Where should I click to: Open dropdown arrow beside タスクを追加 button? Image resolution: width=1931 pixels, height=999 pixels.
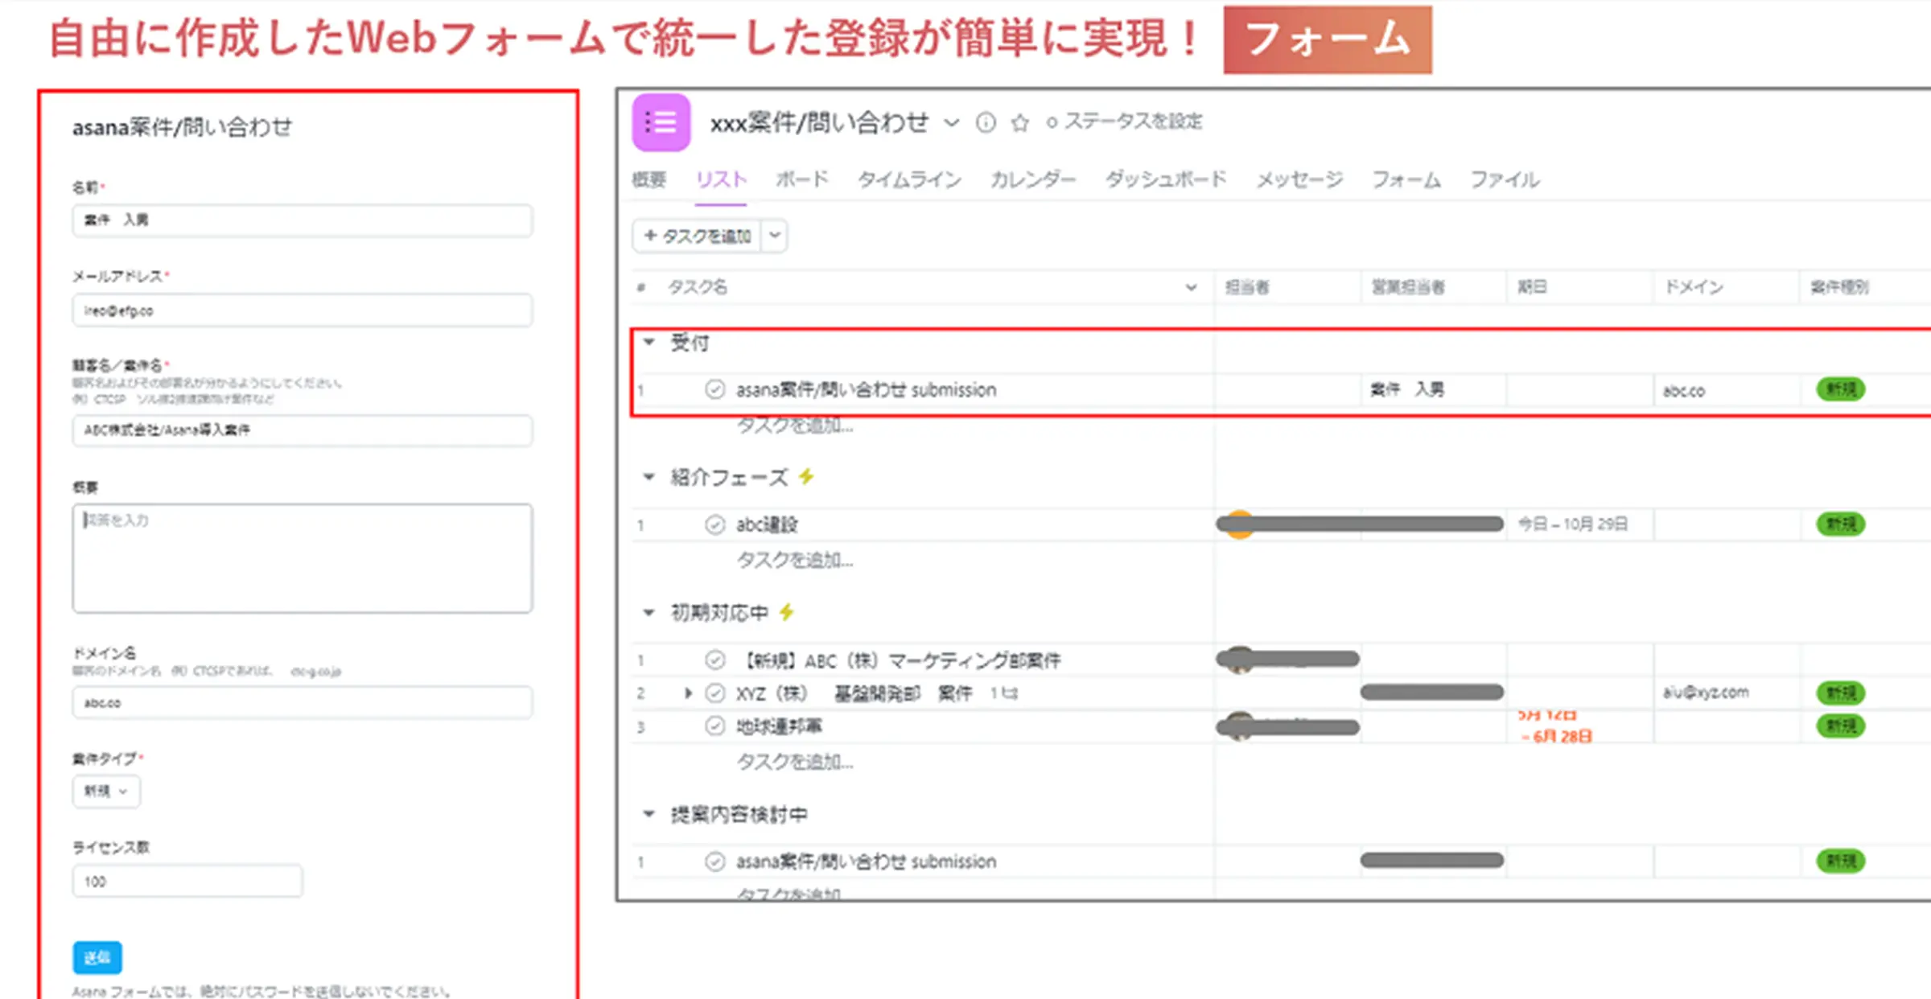pos(774,236)
